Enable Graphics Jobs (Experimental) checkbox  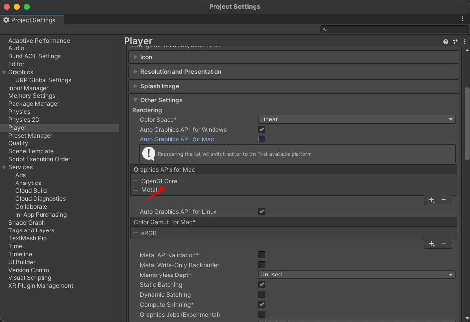262,314
